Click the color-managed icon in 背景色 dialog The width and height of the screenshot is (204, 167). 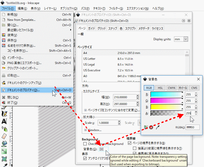point(146,127)
